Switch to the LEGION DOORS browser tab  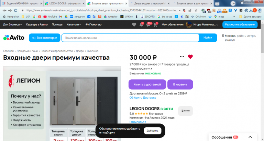[65, 3]
